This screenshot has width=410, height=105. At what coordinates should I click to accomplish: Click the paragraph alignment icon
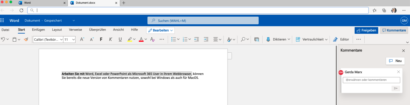pyautogui.click(x=216, y=39)
